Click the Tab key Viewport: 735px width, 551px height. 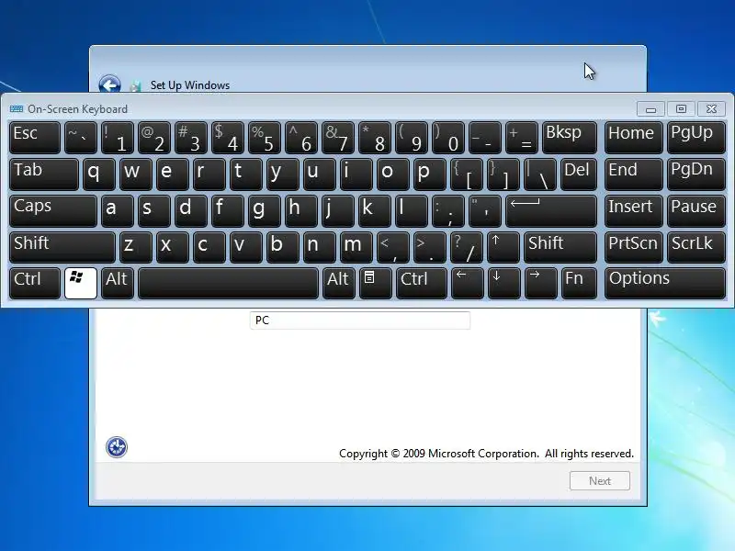tap(43, 174)
